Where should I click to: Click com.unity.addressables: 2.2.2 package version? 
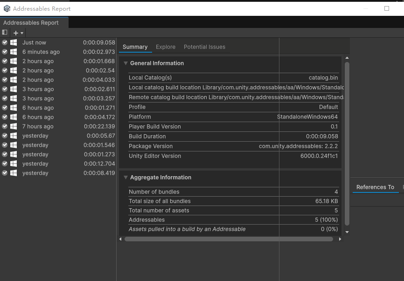coord(298,146)
